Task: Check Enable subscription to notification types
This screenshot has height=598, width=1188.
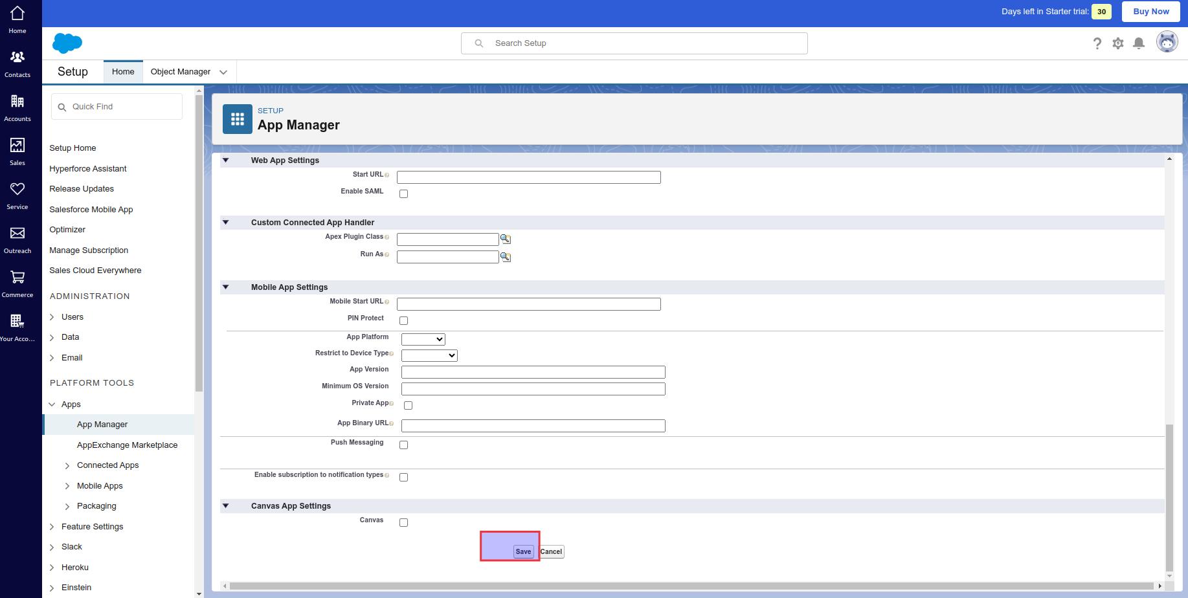Action: click(x=403, y=477)
